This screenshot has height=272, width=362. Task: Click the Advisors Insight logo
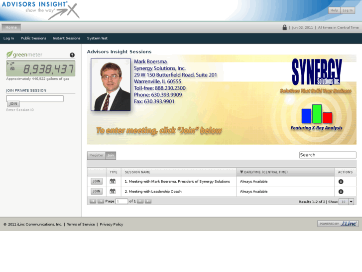point(40,10)
